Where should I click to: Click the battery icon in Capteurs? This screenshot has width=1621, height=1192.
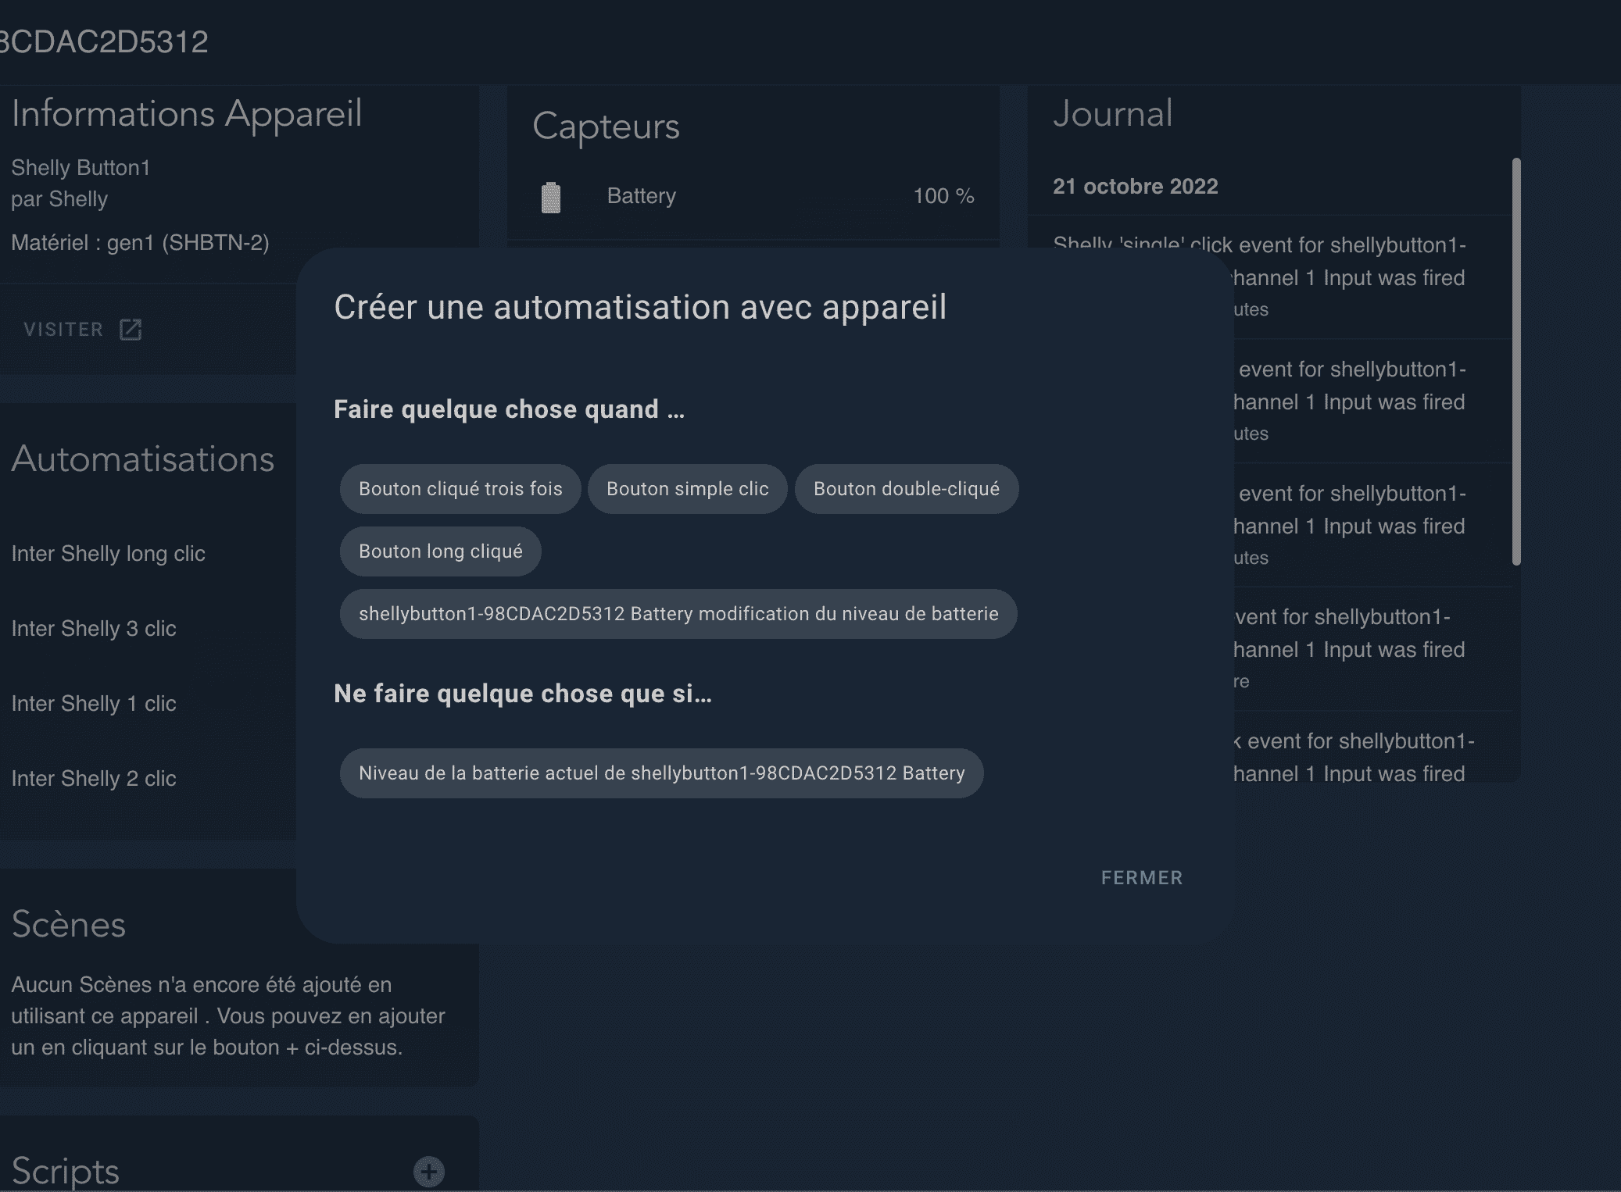[551, 197]
